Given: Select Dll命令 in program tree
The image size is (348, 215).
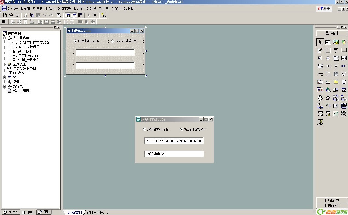Looking at the screenshot, I should 19,73.
